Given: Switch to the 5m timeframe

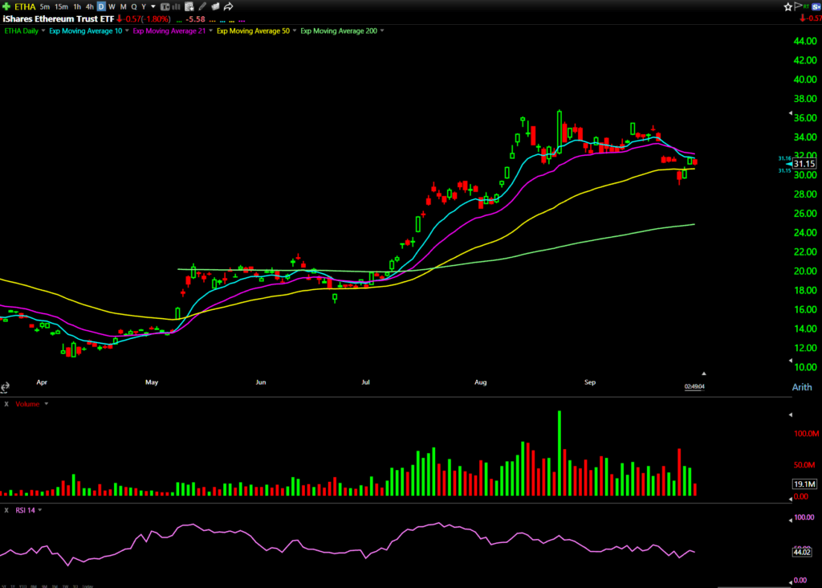Looking at the screenshot, I should [45, 6].
